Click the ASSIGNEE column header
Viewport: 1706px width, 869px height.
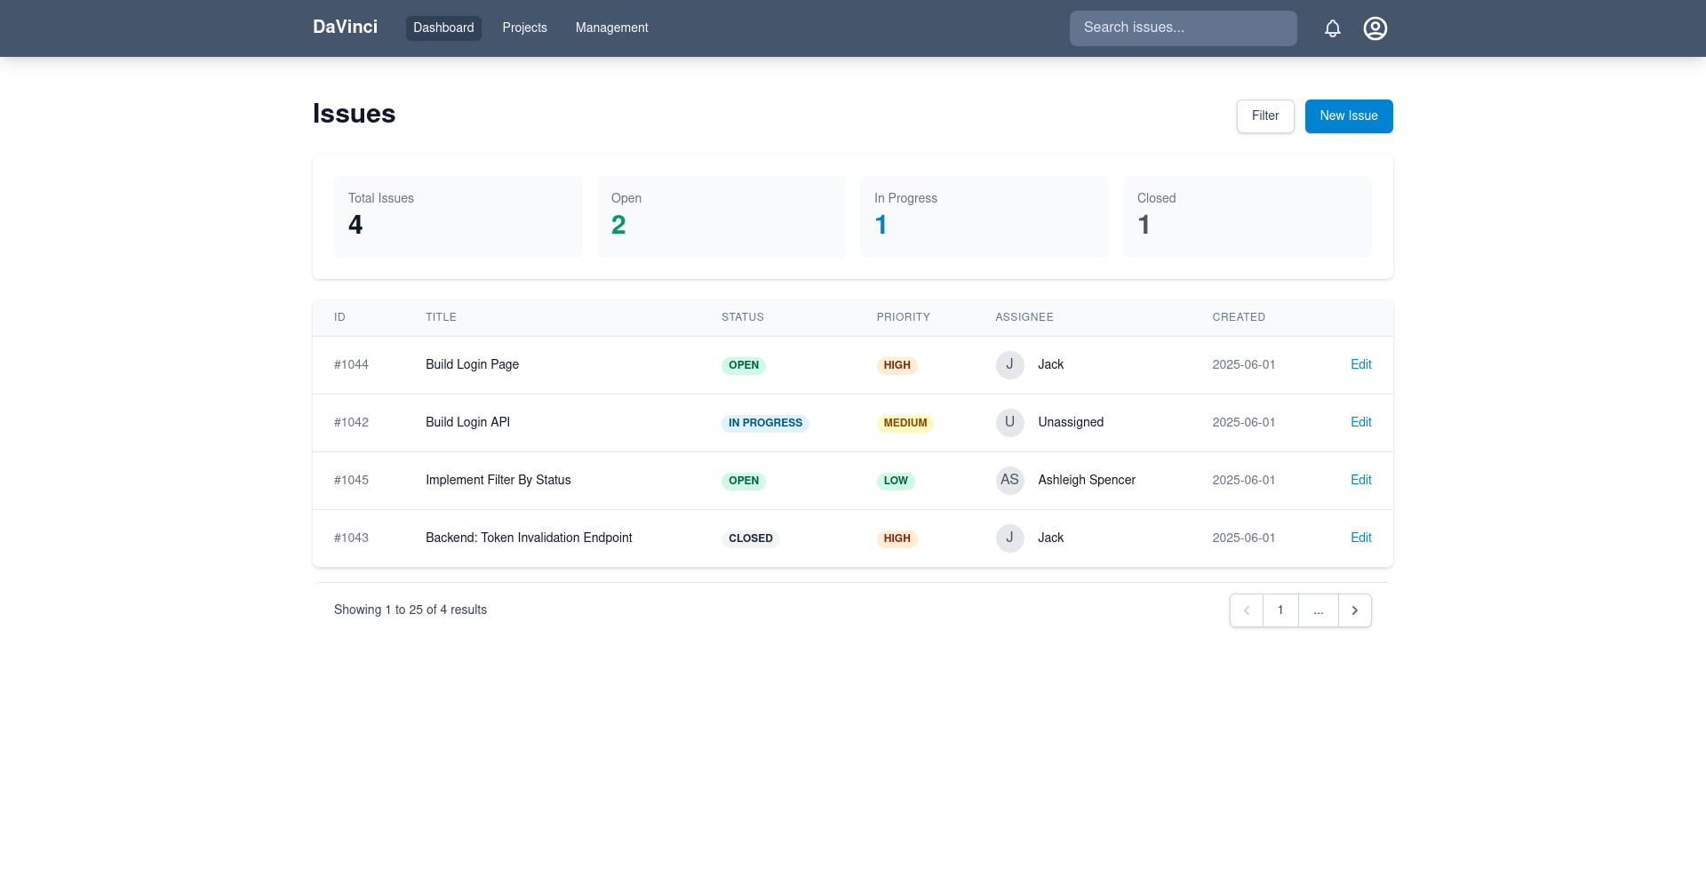[x=1024, y=317]
